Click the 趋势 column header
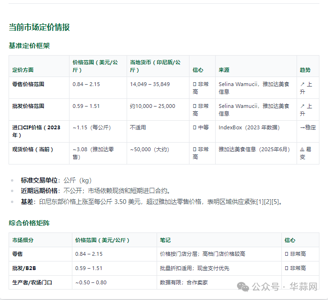Viewport: 328px width, 300px height. click(x=305, y=70)
